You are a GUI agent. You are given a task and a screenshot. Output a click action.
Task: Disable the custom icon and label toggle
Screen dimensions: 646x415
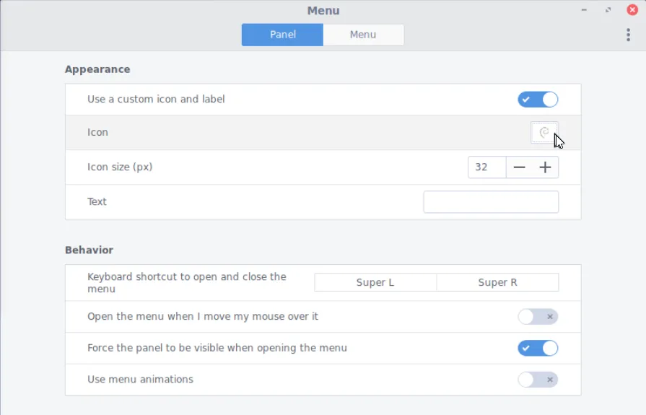(538, 100)
